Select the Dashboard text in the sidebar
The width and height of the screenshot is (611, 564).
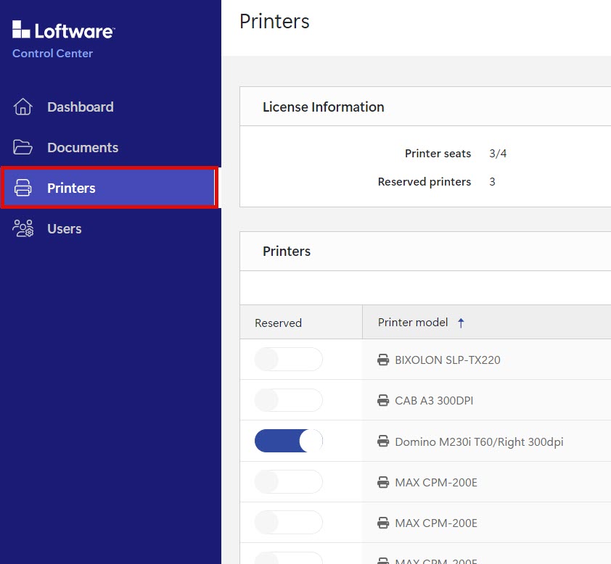(x=81, y=107)
